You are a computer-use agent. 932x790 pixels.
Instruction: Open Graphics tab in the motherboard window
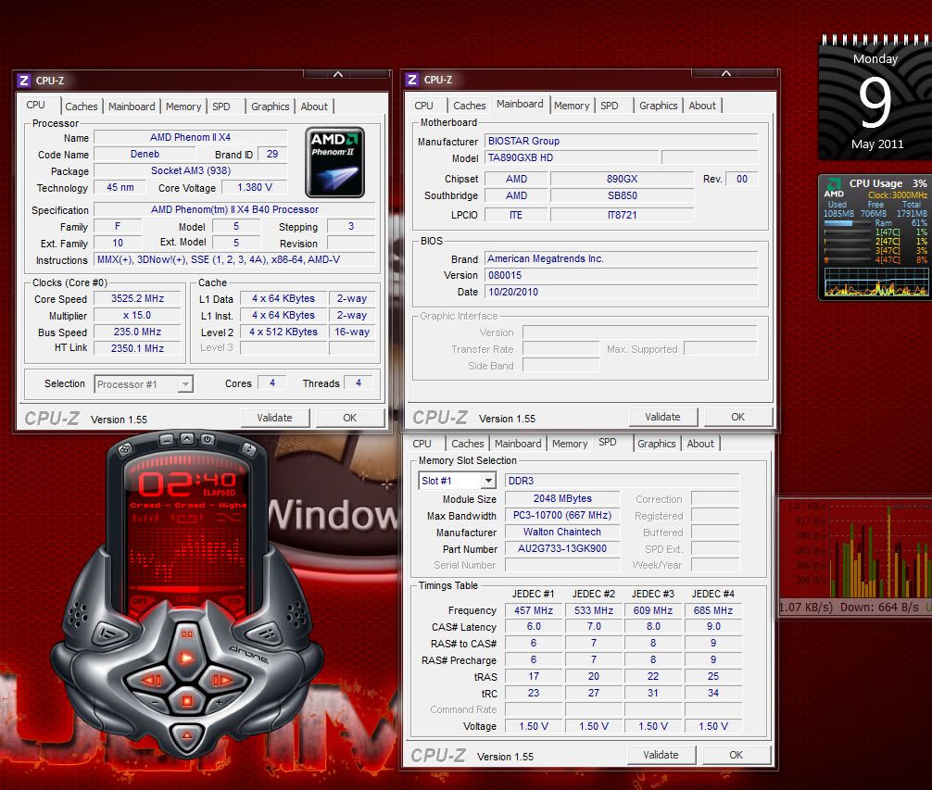pos(658,106)
